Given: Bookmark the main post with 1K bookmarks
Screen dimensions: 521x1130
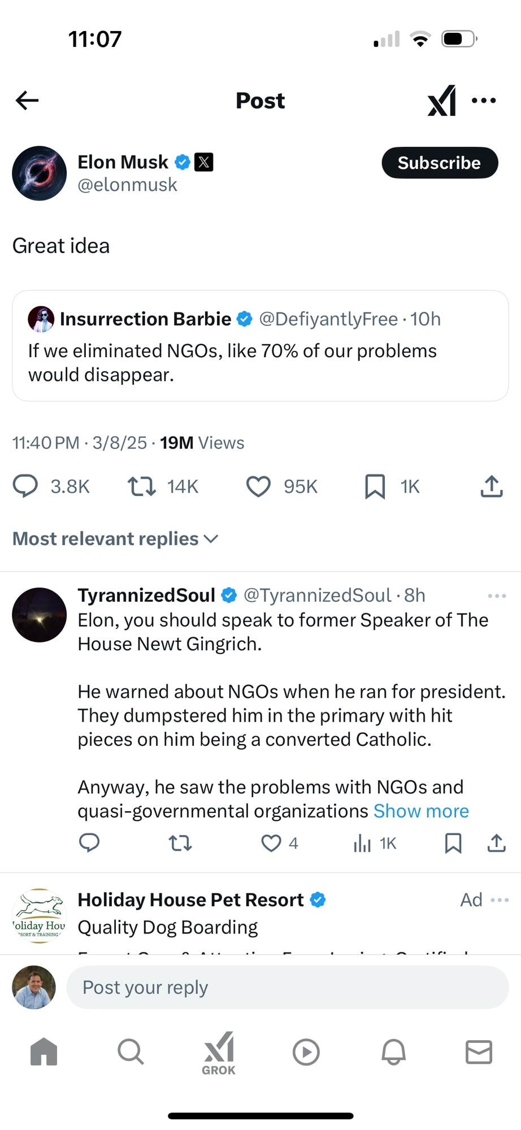Looking at the screenshot, I should tap(375, 486).
